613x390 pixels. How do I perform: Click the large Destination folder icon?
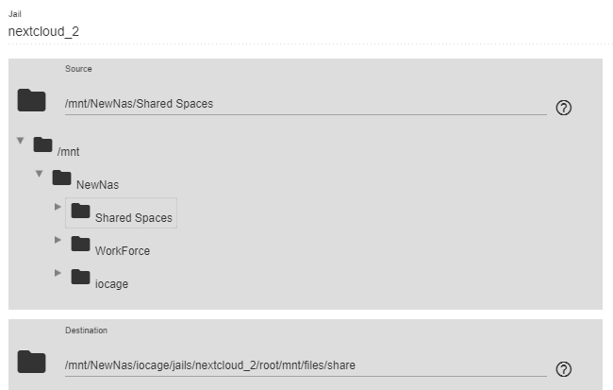(x=32, y=362)
